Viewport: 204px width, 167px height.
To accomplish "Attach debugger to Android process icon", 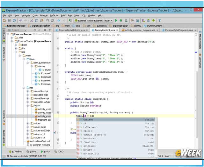I will pos(126,20).
